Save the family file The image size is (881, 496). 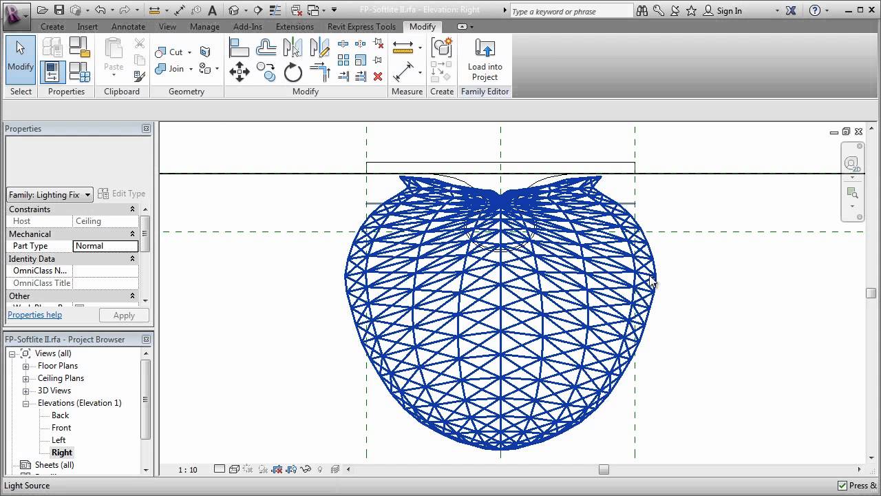pyautogui.click(x=59, y=10)
